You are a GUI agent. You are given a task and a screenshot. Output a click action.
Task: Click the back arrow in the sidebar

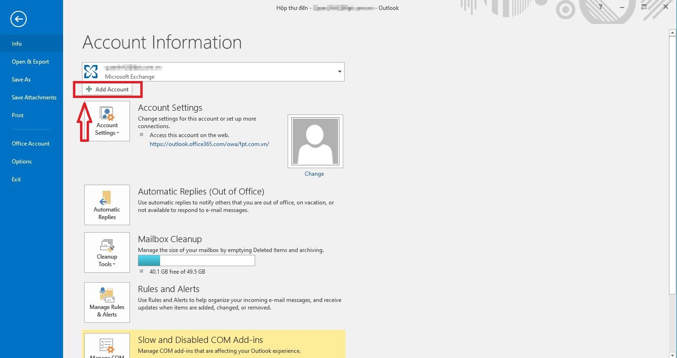point(18,19)
